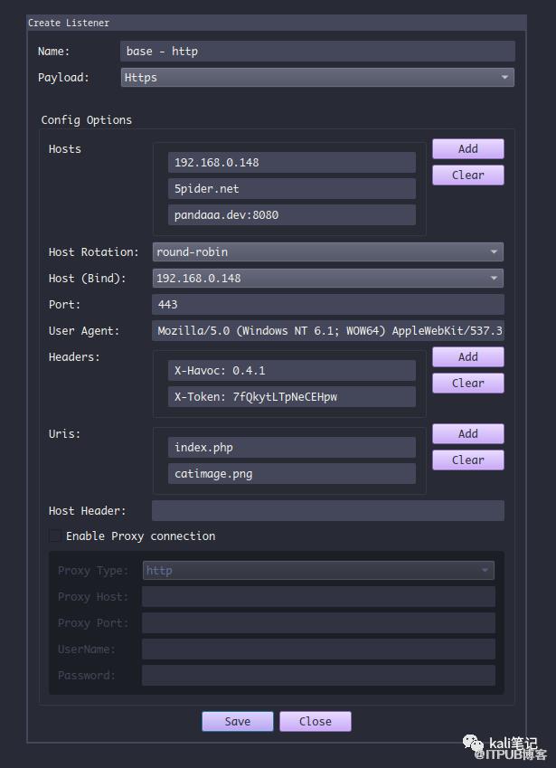Select the pandaaa.dev:8080 host entry
The width and height of the screenshot is (556, 768).
291,215
